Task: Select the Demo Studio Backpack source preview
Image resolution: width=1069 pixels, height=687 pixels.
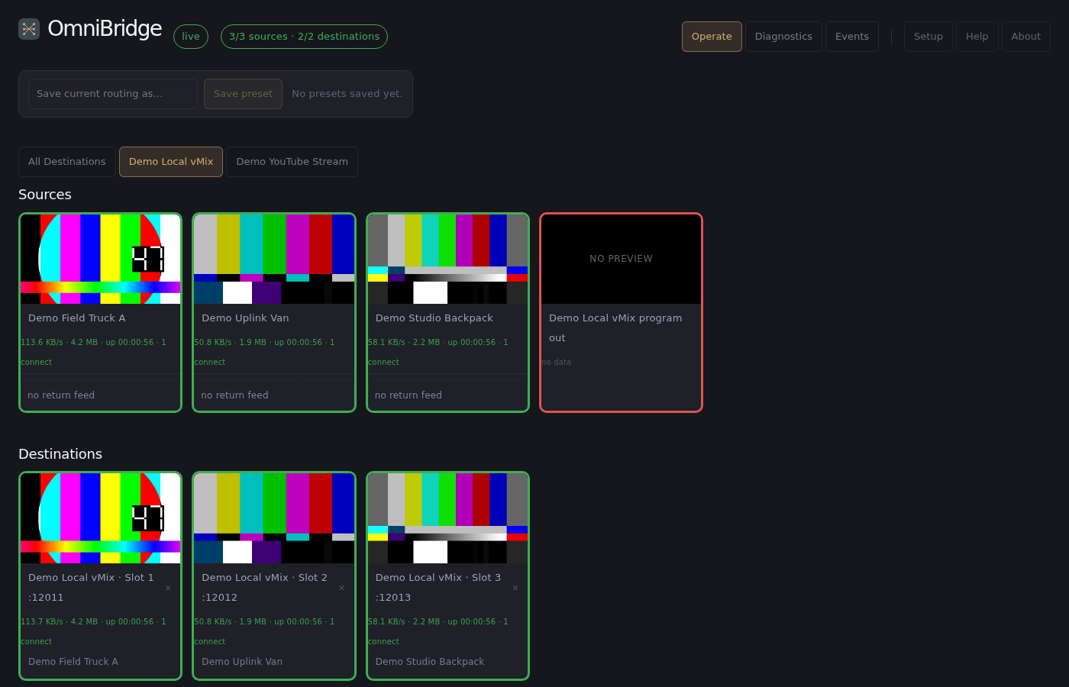Action: click(x=448, y=260)
